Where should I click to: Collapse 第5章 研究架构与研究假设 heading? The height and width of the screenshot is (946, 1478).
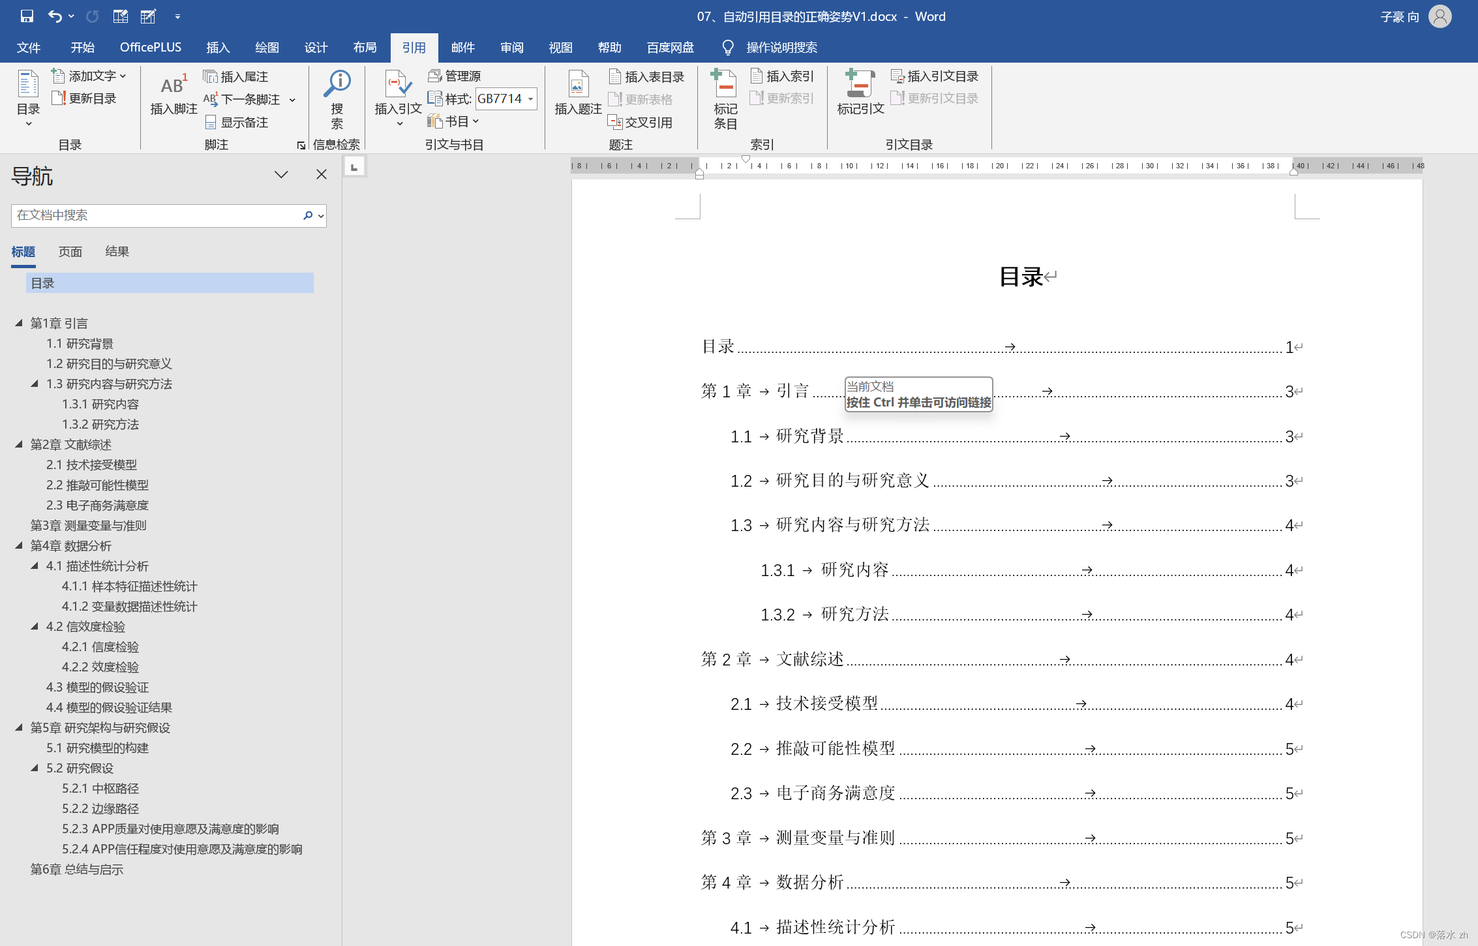(x=19, y=727)
